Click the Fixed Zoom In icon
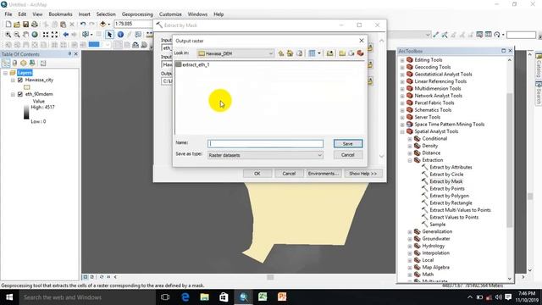542x305 pixels. tap(46, 35)
